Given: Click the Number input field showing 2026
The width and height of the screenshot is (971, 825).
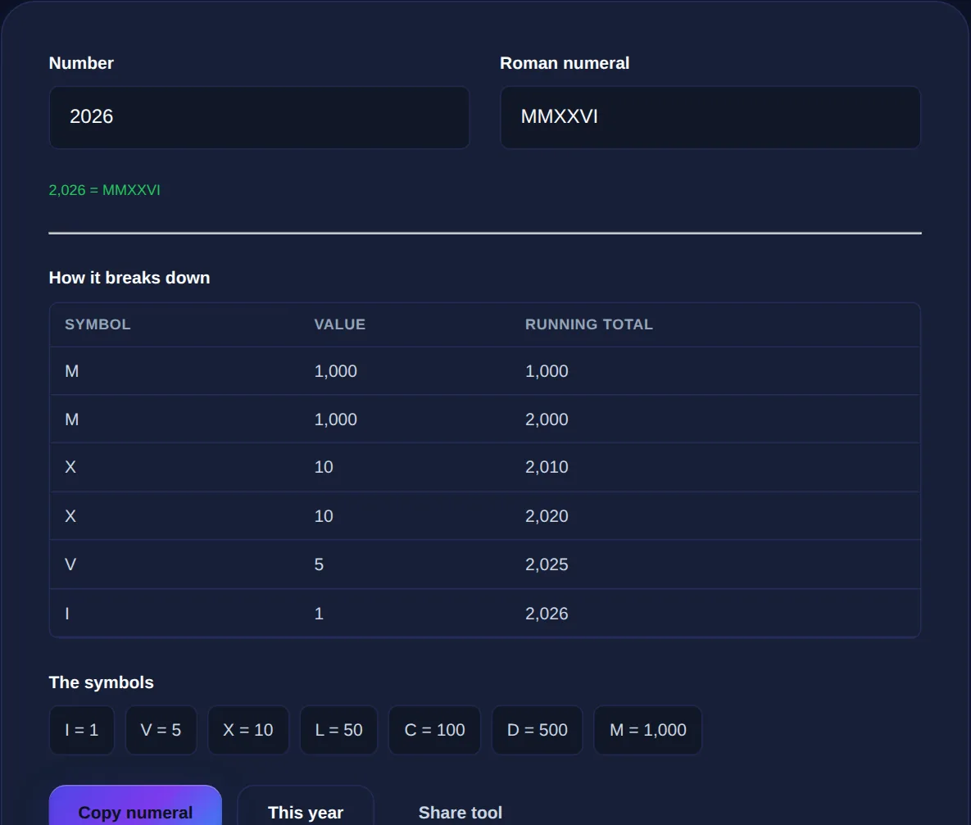Looking at the screenshot, I should tap(259, 117).
